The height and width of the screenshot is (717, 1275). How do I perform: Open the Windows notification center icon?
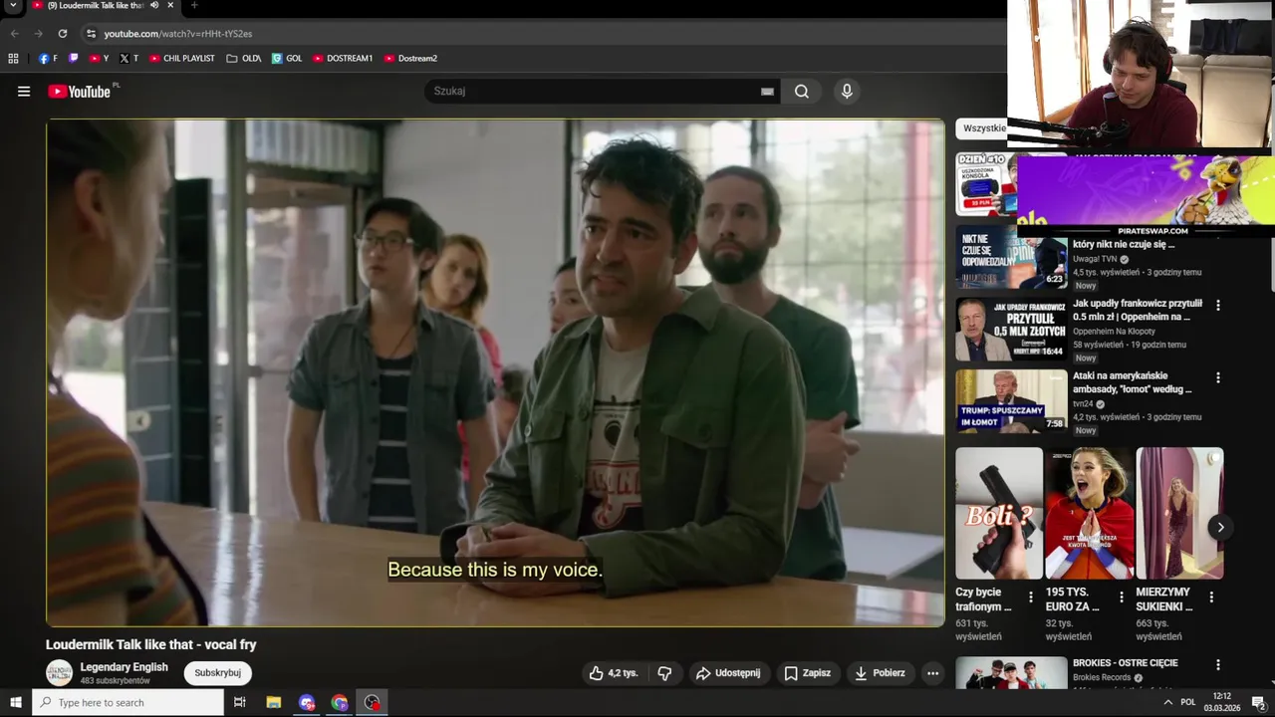click(x=1258, y=703)
